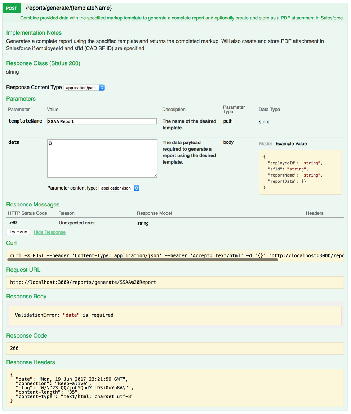The width and height of the screenshot is (351, 414).
Task: Select the templateName input containing SSAA Report
Action: (x=101, y=121)
